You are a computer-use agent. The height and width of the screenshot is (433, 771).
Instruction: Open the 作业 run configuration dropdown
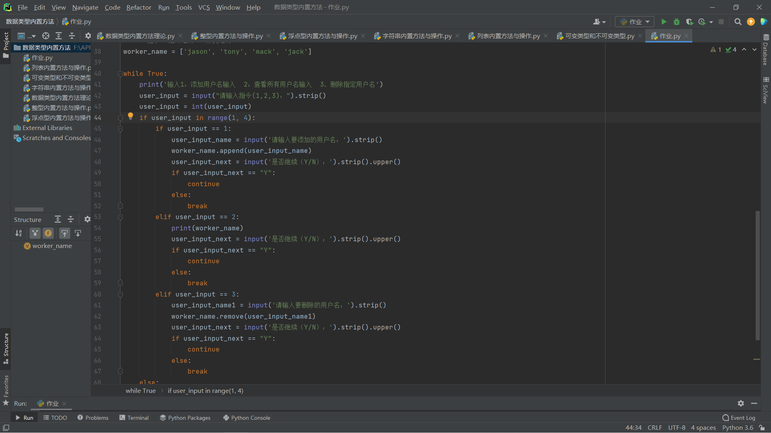(635, 22)
